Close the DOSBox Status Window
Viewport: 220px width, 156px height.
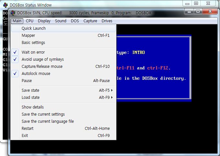coord(208,4)
